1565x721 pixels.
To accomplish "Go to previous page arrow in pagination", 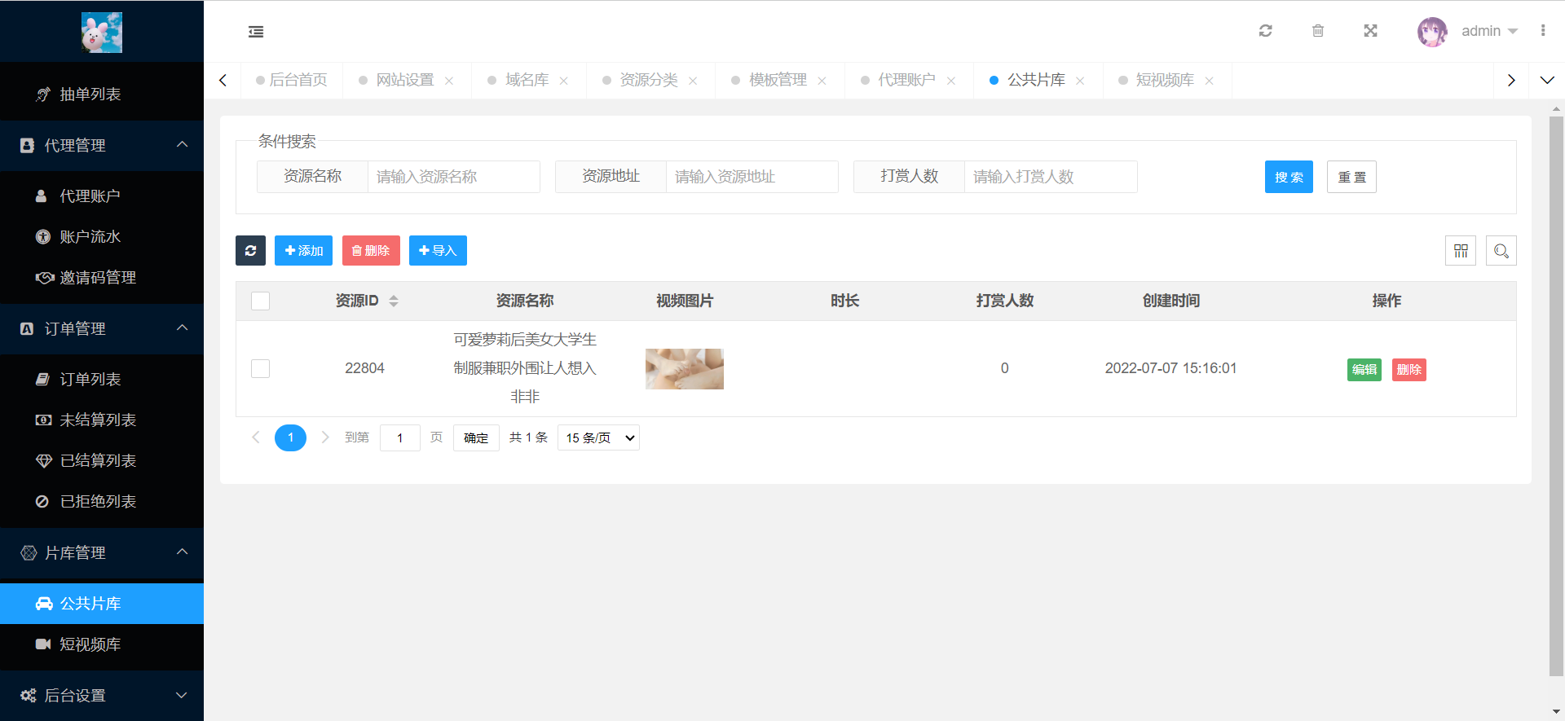I will click(256, 437).
